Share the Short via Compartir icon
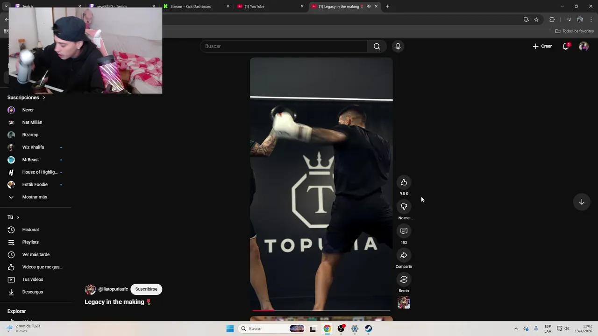 point(404,255)
